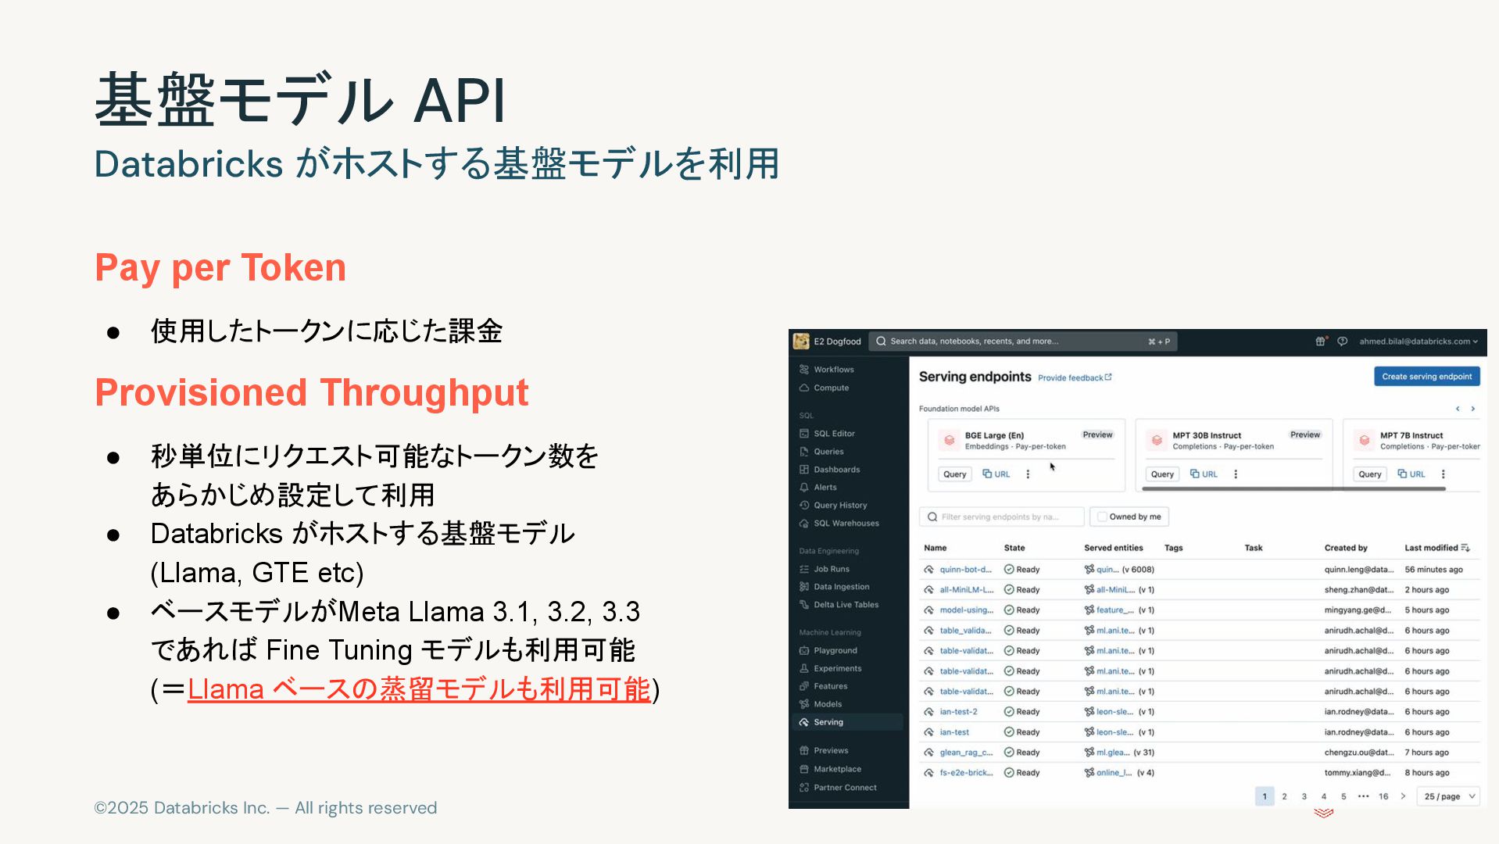The height and width of the screenshot is (844, 1499).
Task: Click the Llama ベースの蒸留モデルも利用可能 link
Action: pyautogui.click(x=419, y=689)
